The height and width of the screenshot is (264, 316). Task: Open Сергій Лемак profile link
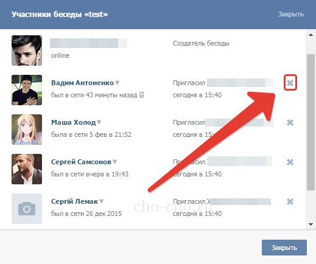74,201
